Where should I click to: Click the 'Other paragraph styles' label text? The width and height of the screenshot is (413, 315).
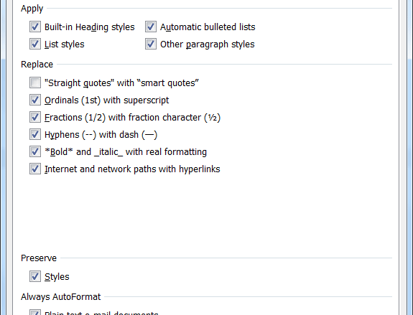[208, 44]
